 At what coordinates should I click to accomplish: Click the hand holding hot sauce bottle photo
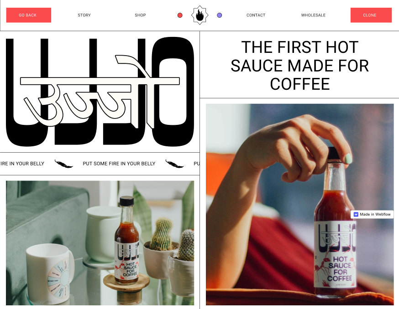[300, 205]
